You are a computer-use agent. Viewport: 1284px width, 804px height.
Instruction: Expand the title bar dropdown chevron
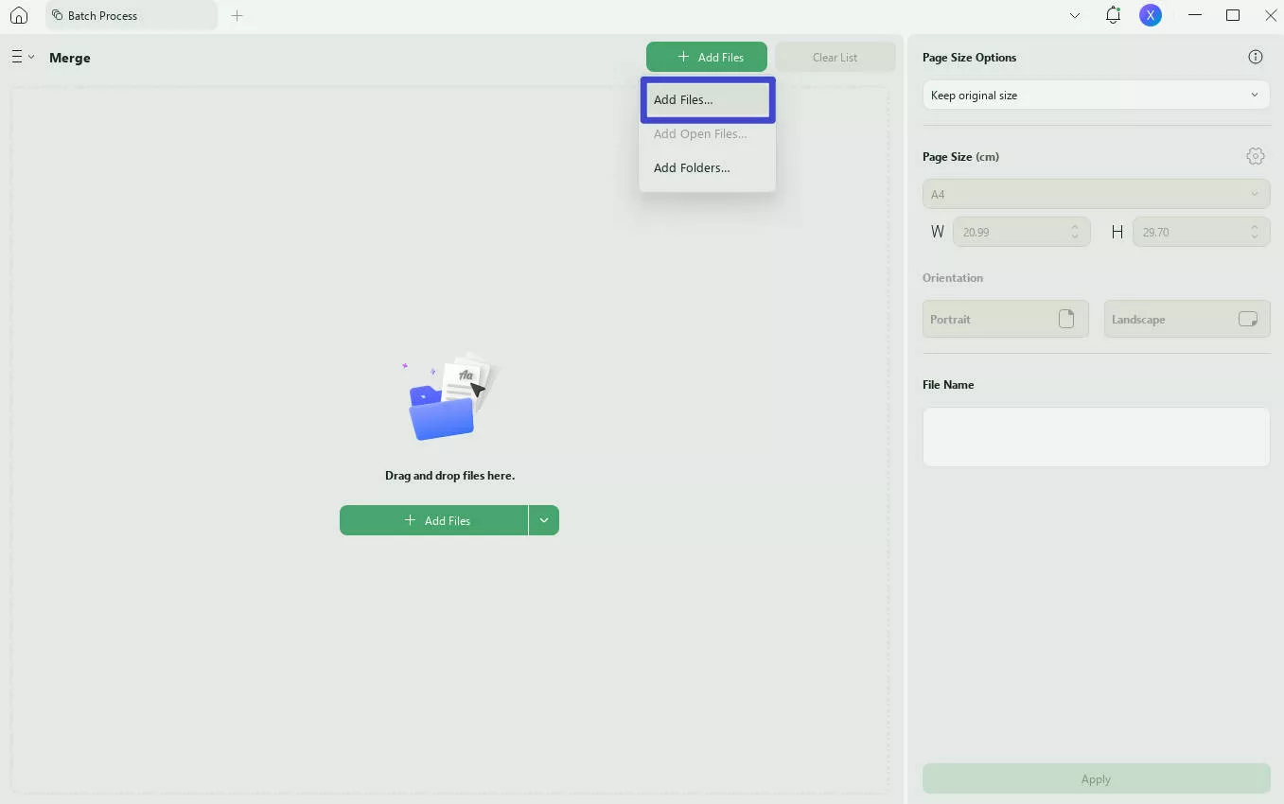click(1075, 15)
